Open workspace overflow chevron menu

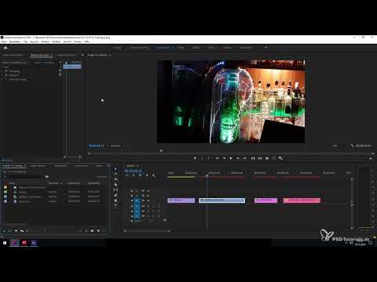point(265,48)
